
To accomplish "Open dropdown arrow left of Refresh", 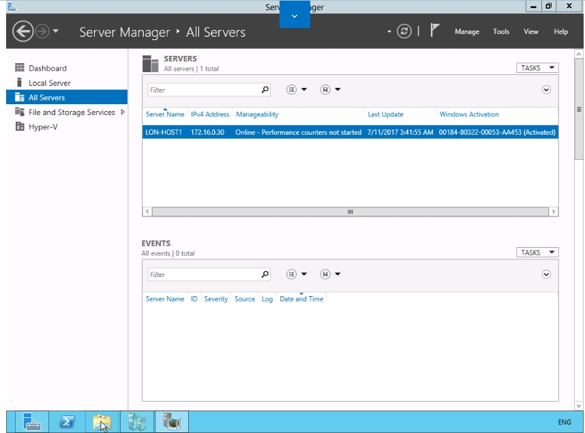I will [x=389, y=32].
